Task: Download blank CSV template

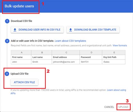Action: [93, 30]
